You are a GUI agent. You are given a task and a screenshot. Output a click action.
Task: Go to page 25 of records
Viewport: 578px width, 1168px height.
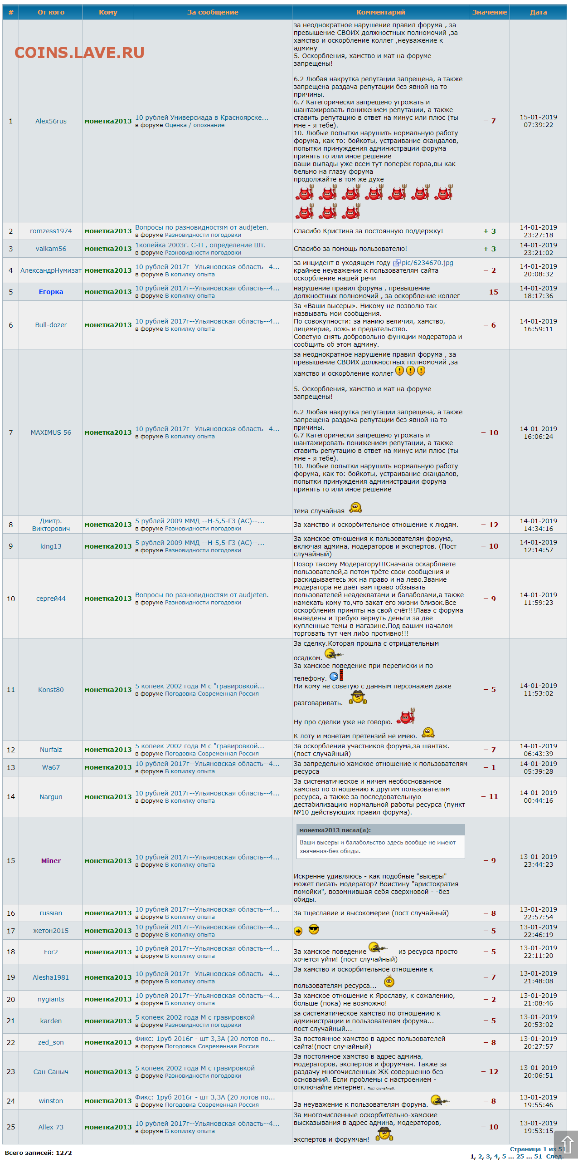coord(520,1156)
